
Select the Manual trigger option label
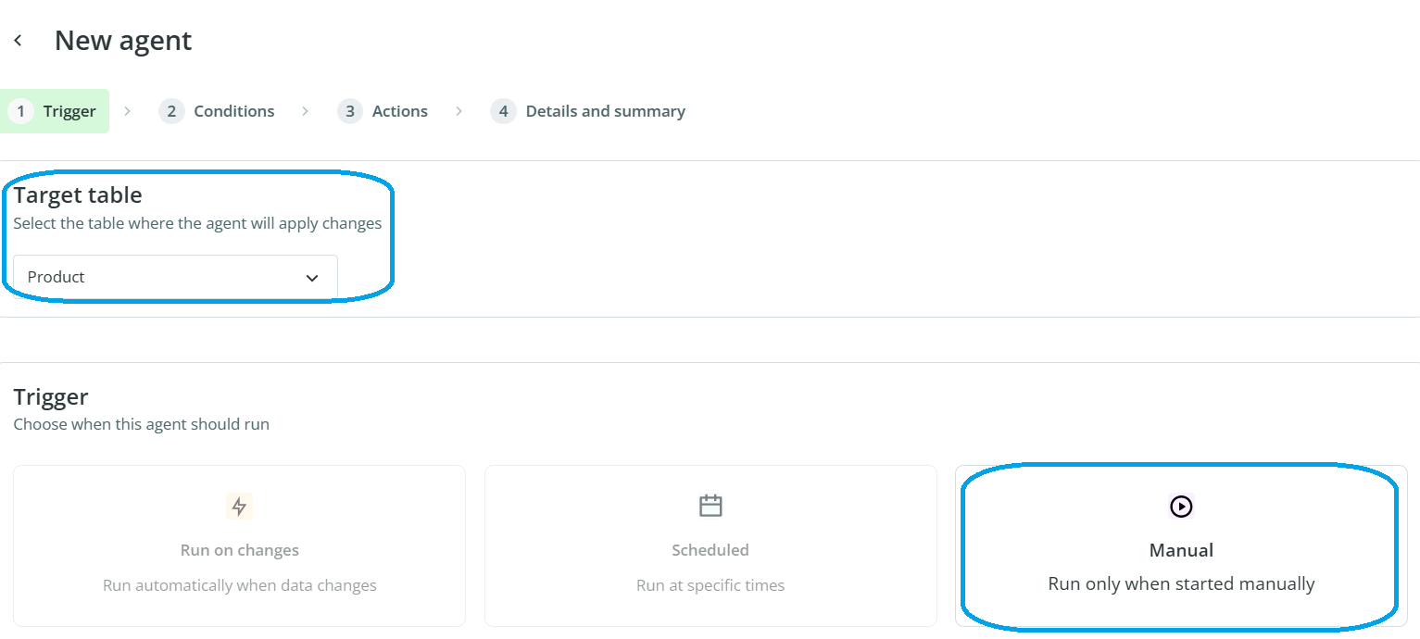pos(1181,550)
